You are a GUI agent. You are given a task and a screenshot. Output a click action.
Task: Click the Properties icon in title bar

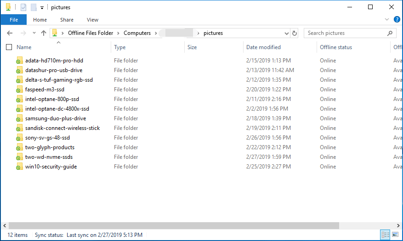[x=23, y=7]
